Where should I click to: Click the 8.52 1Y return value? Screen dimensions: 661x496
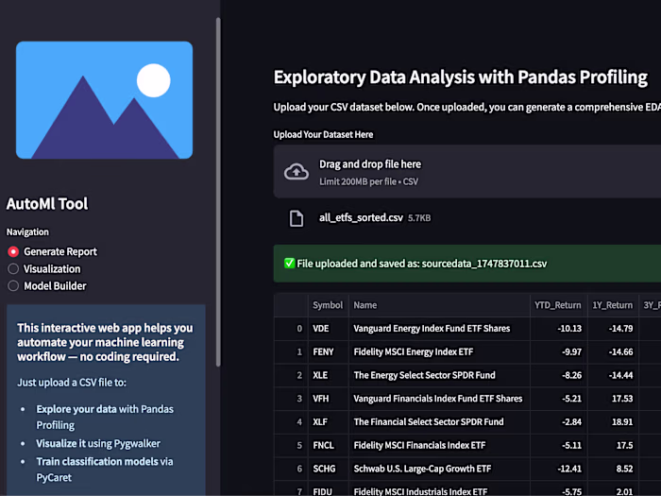[x=624, y=469]
